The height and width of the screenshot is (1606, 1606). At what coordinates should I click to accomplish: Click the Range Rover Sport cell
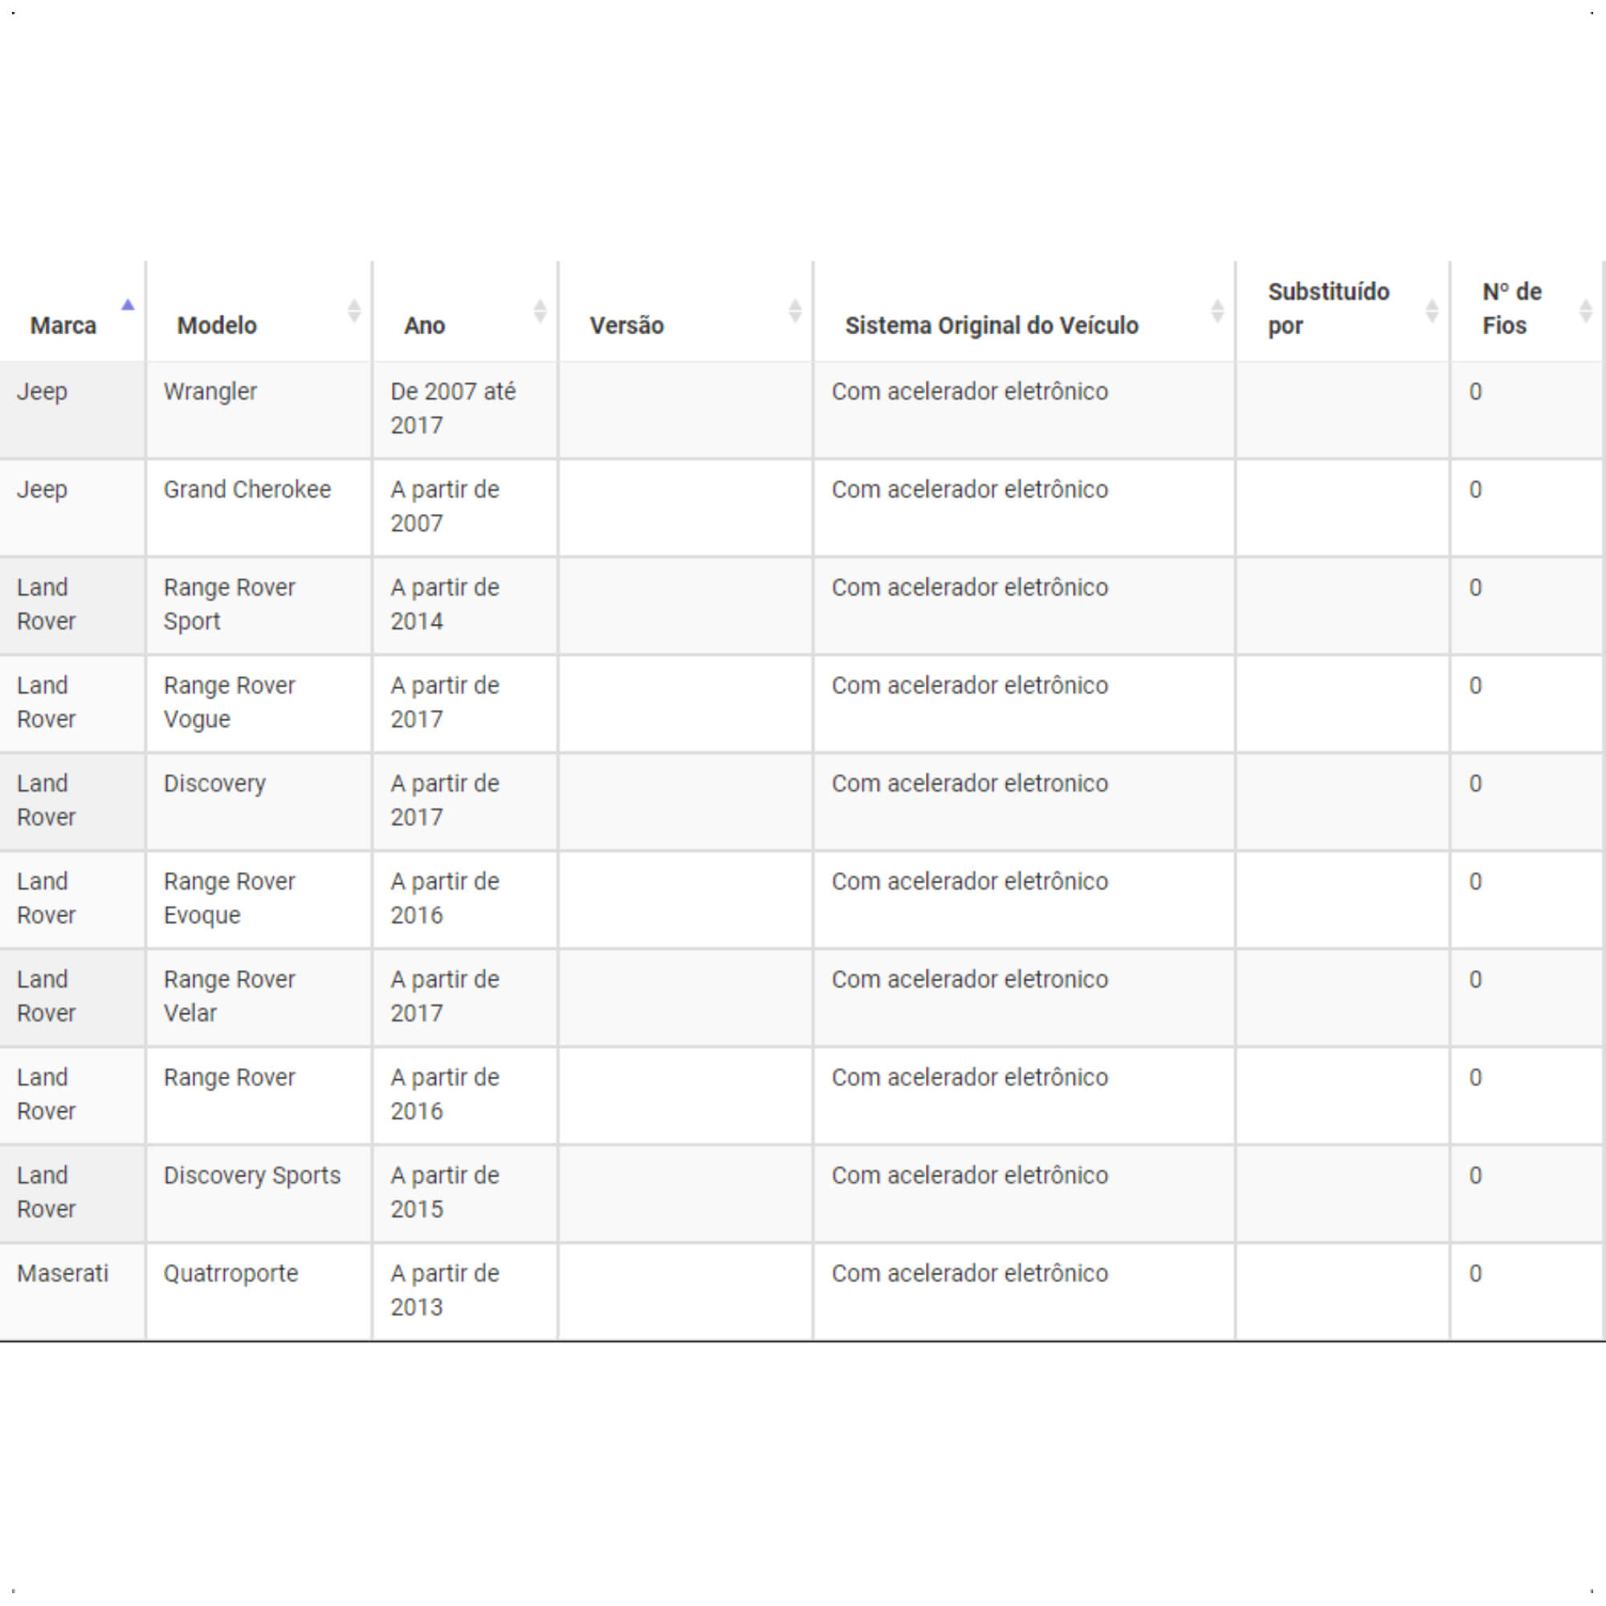pos(259,606)
